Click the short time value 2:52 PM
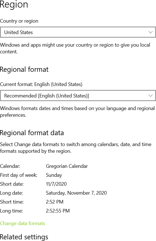156x241 pixels. (55, 202)
